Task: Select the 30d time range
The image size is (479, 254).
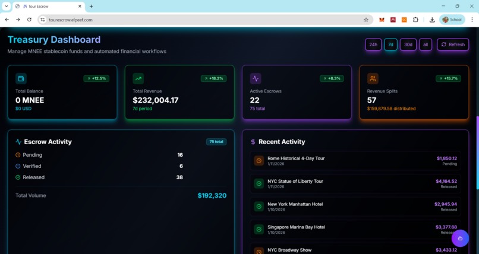Action: point(408,45)
